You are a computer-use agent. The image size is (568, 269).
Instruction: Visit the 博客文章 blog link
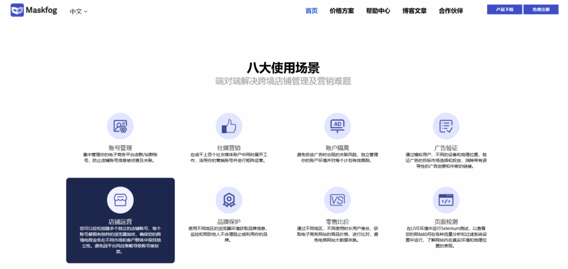click(414, 11)
